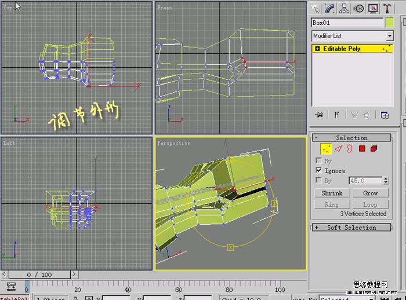The image size is (406, 300).
Task: Click the Left viewport label
Action: [x=9, y=143]
